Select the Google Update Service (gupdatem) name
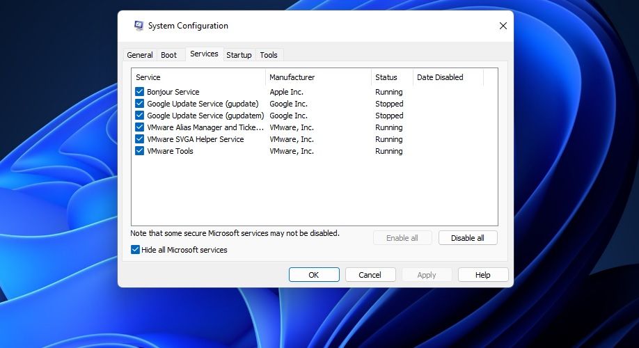 click(x=205, y=116)
